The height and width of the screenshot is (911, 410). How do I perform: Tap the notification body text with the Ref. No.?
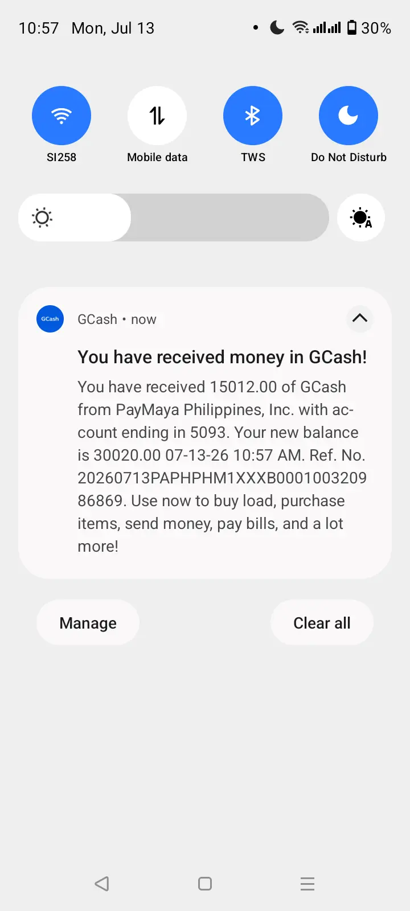pos(222,466)
